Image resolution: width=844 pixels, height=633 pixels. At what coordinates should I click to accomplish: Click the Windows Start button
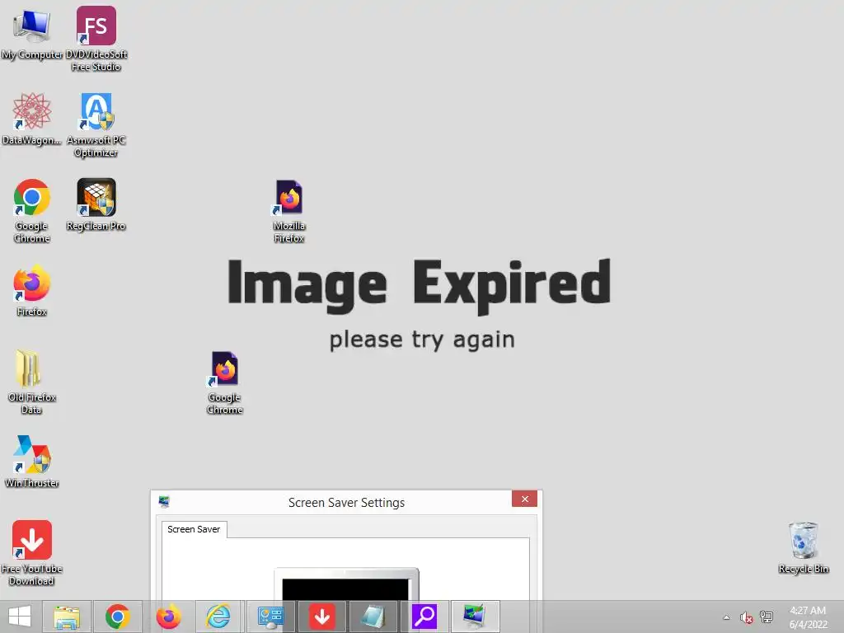(20, 617)
